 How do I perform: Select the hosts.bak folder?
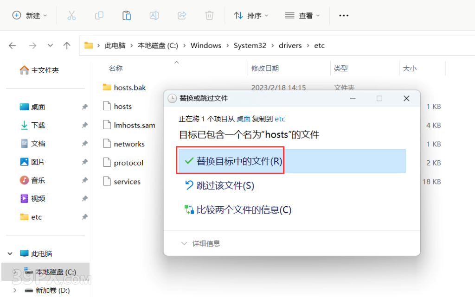click(x=130, y=87)
